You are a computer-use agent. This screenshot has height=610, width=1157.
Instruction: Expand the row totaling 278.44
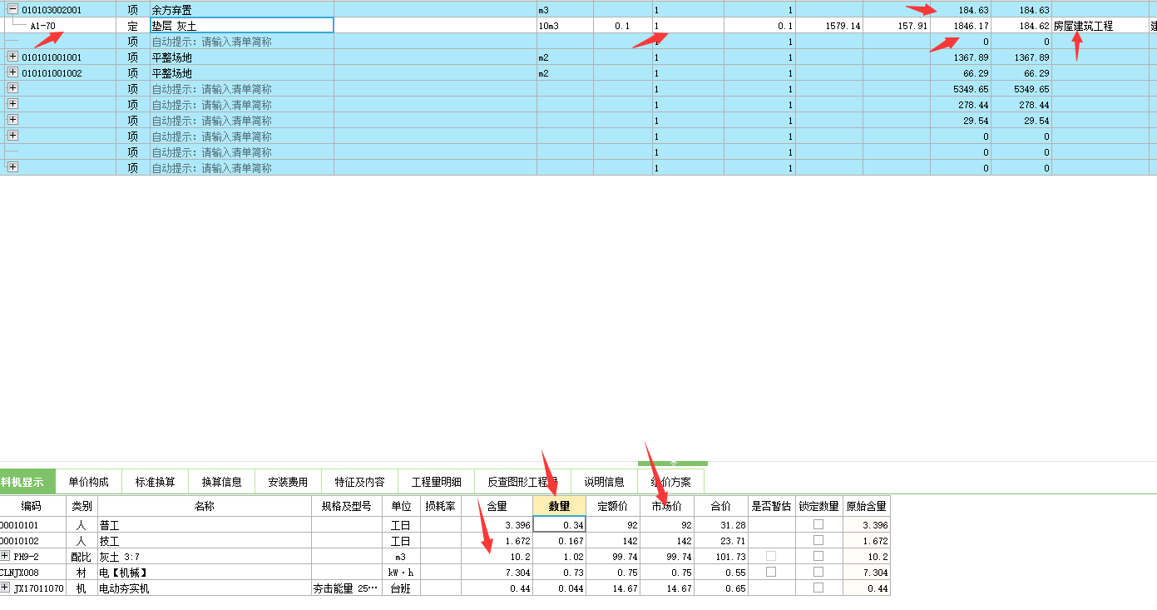(12, 105)
